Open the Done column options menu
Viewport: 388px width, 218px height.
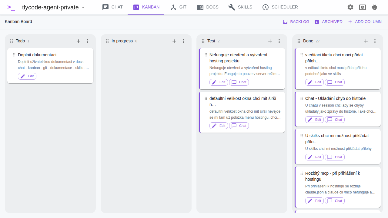[375, 41]
